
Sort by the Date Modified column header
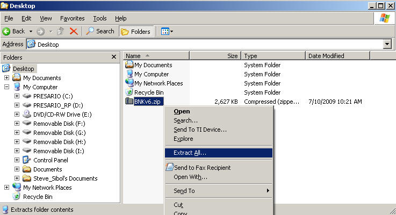pyautogui.click(x=337, y=56)
